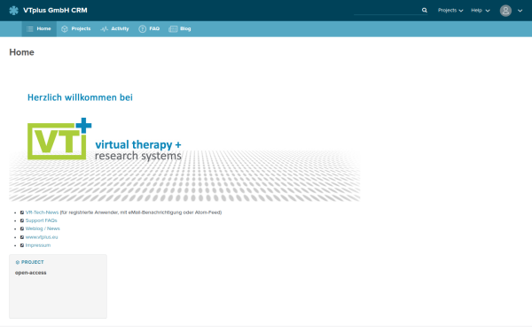Click external-link icon before Impressum
Viewport: 532px width, 332px height.
[x=22, y=245]
